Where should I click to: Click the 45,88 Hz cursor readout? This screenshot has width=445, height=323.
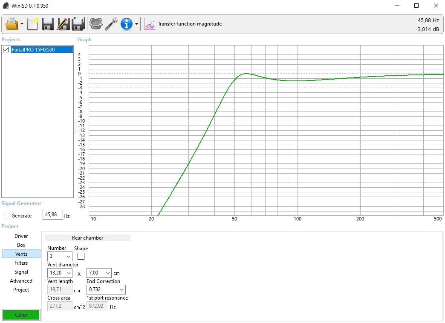tap(428, 20)
